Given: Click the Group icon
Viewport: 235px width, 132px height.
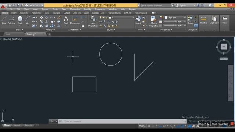Looking at the screenshot, I should (190, 20).
